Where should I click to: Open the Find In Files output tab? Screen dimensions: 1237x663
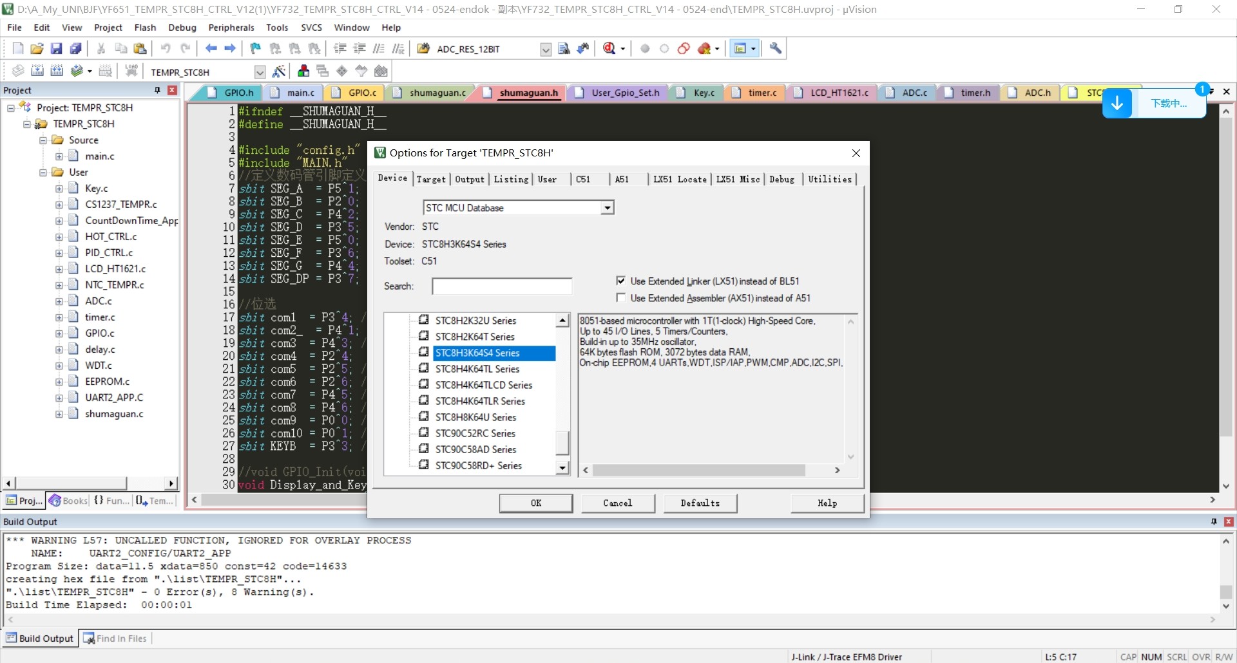115,639
